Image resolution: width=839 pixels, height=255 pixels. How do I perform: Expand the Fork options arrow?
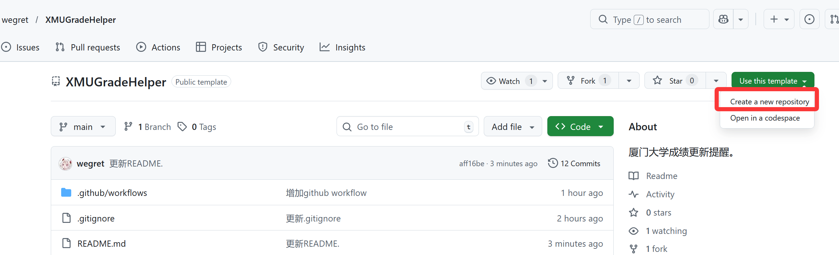[629, 81]
